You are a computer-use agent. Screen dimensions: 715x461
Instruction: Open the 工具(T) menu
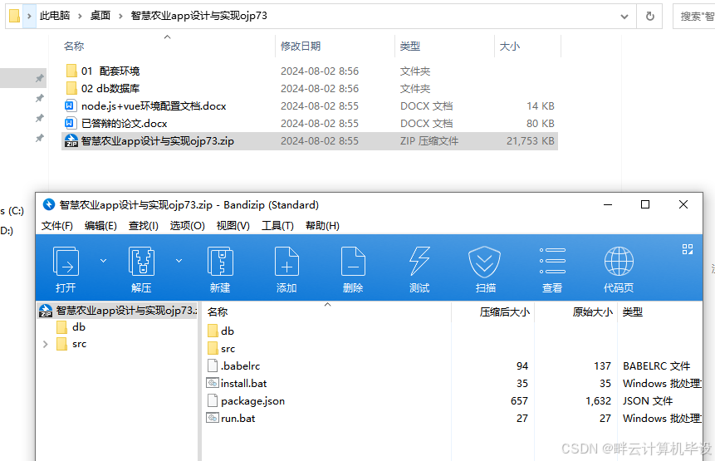[277, 226]
